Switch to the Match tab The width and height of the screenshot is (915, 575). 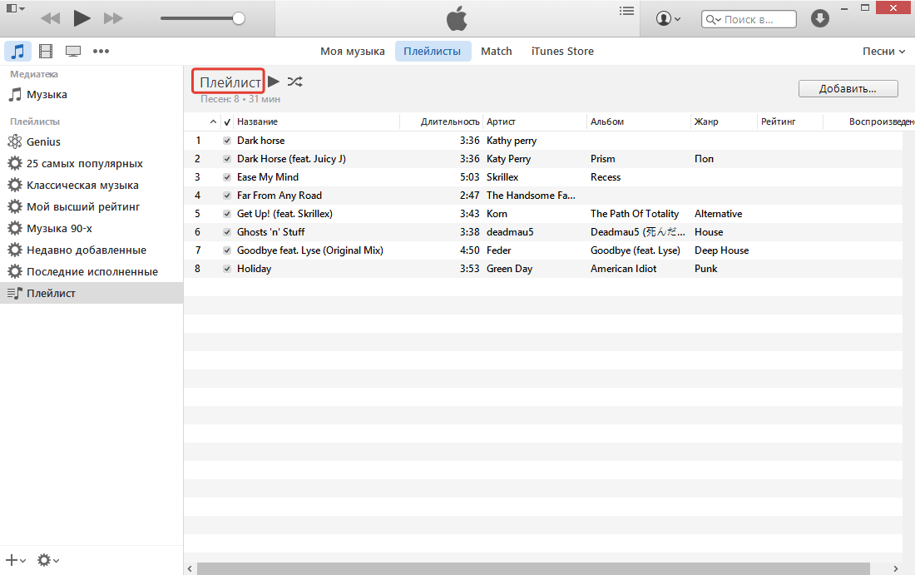tap(496, 52)
